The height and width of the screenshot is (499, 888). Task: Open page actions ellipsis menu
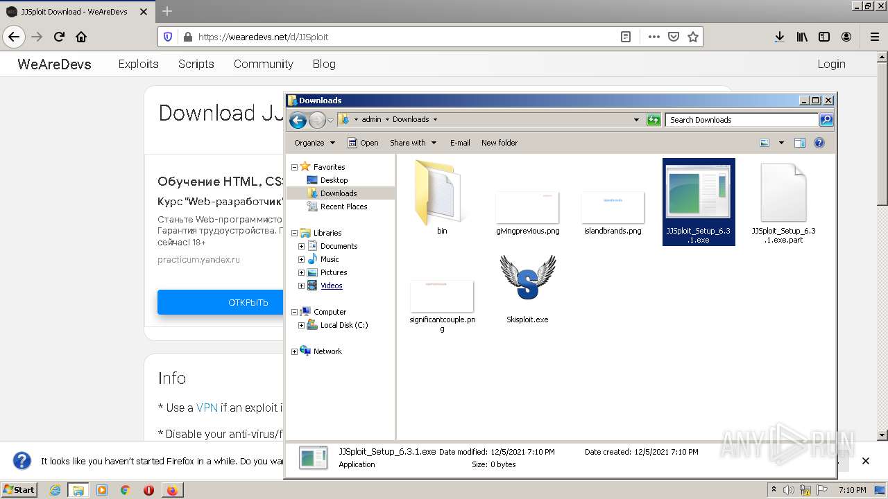654,37
